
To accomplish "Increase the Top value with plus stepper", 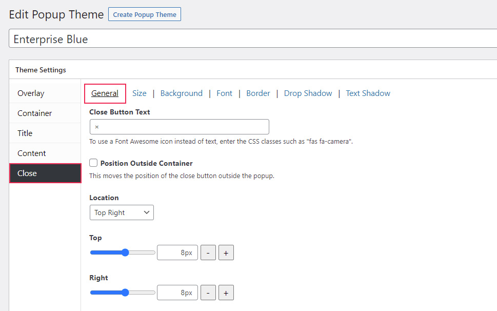I will (x=226, y=252).
